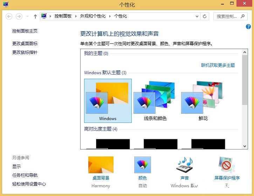Open the 屏幕保护程序 icon
Viewport: 254px width, 196px height.
(226, 165)
